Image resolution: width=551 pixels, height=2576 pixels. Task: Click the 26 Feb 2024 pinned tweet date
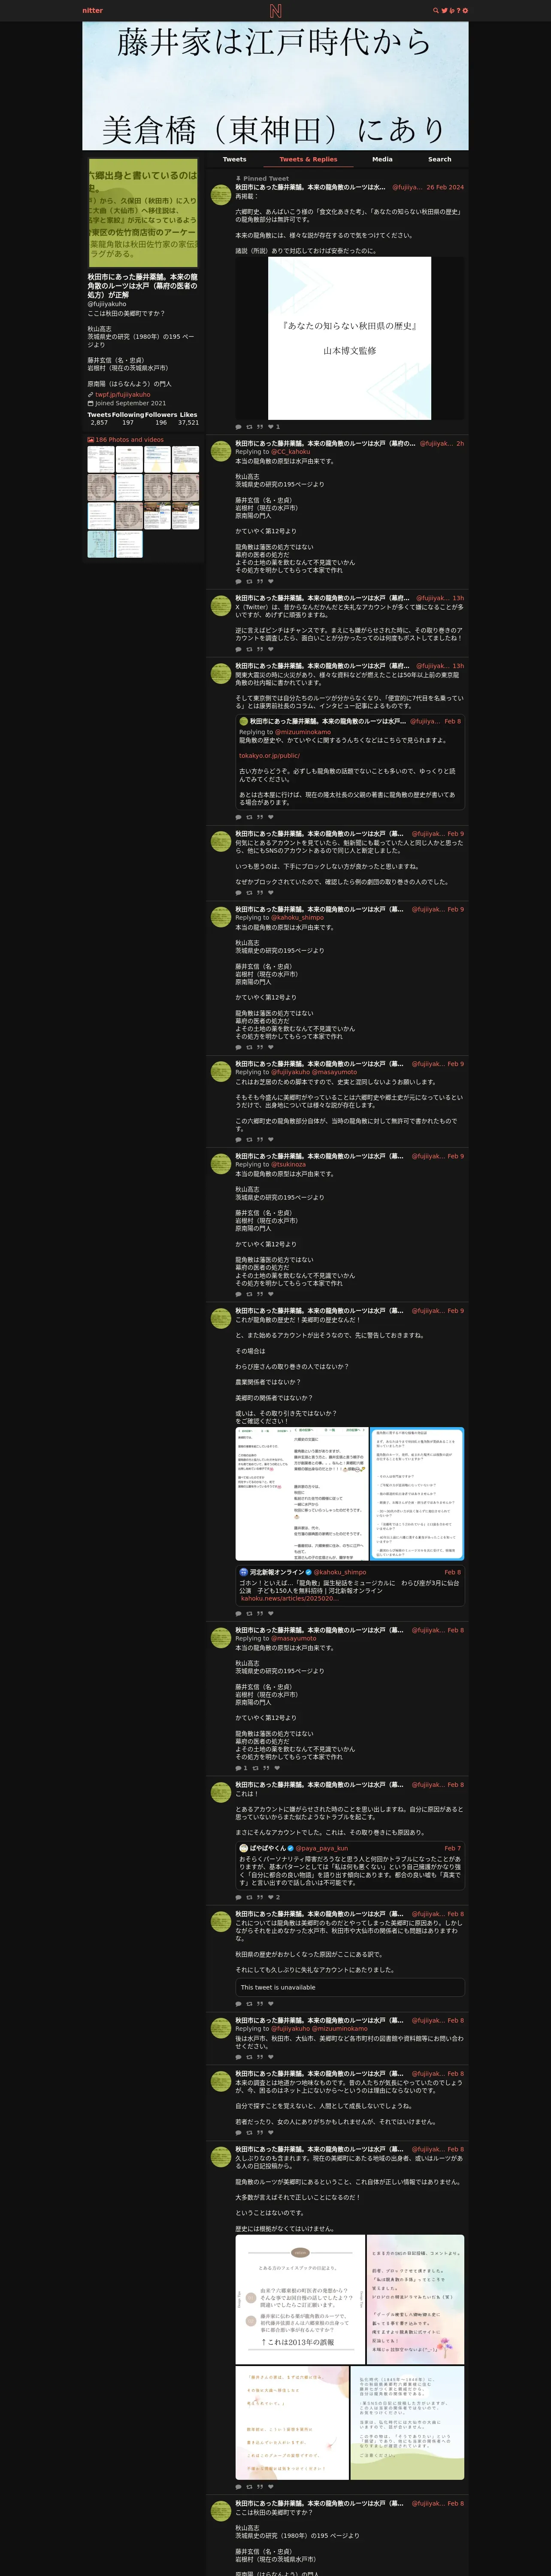click(x=445, y=187)
